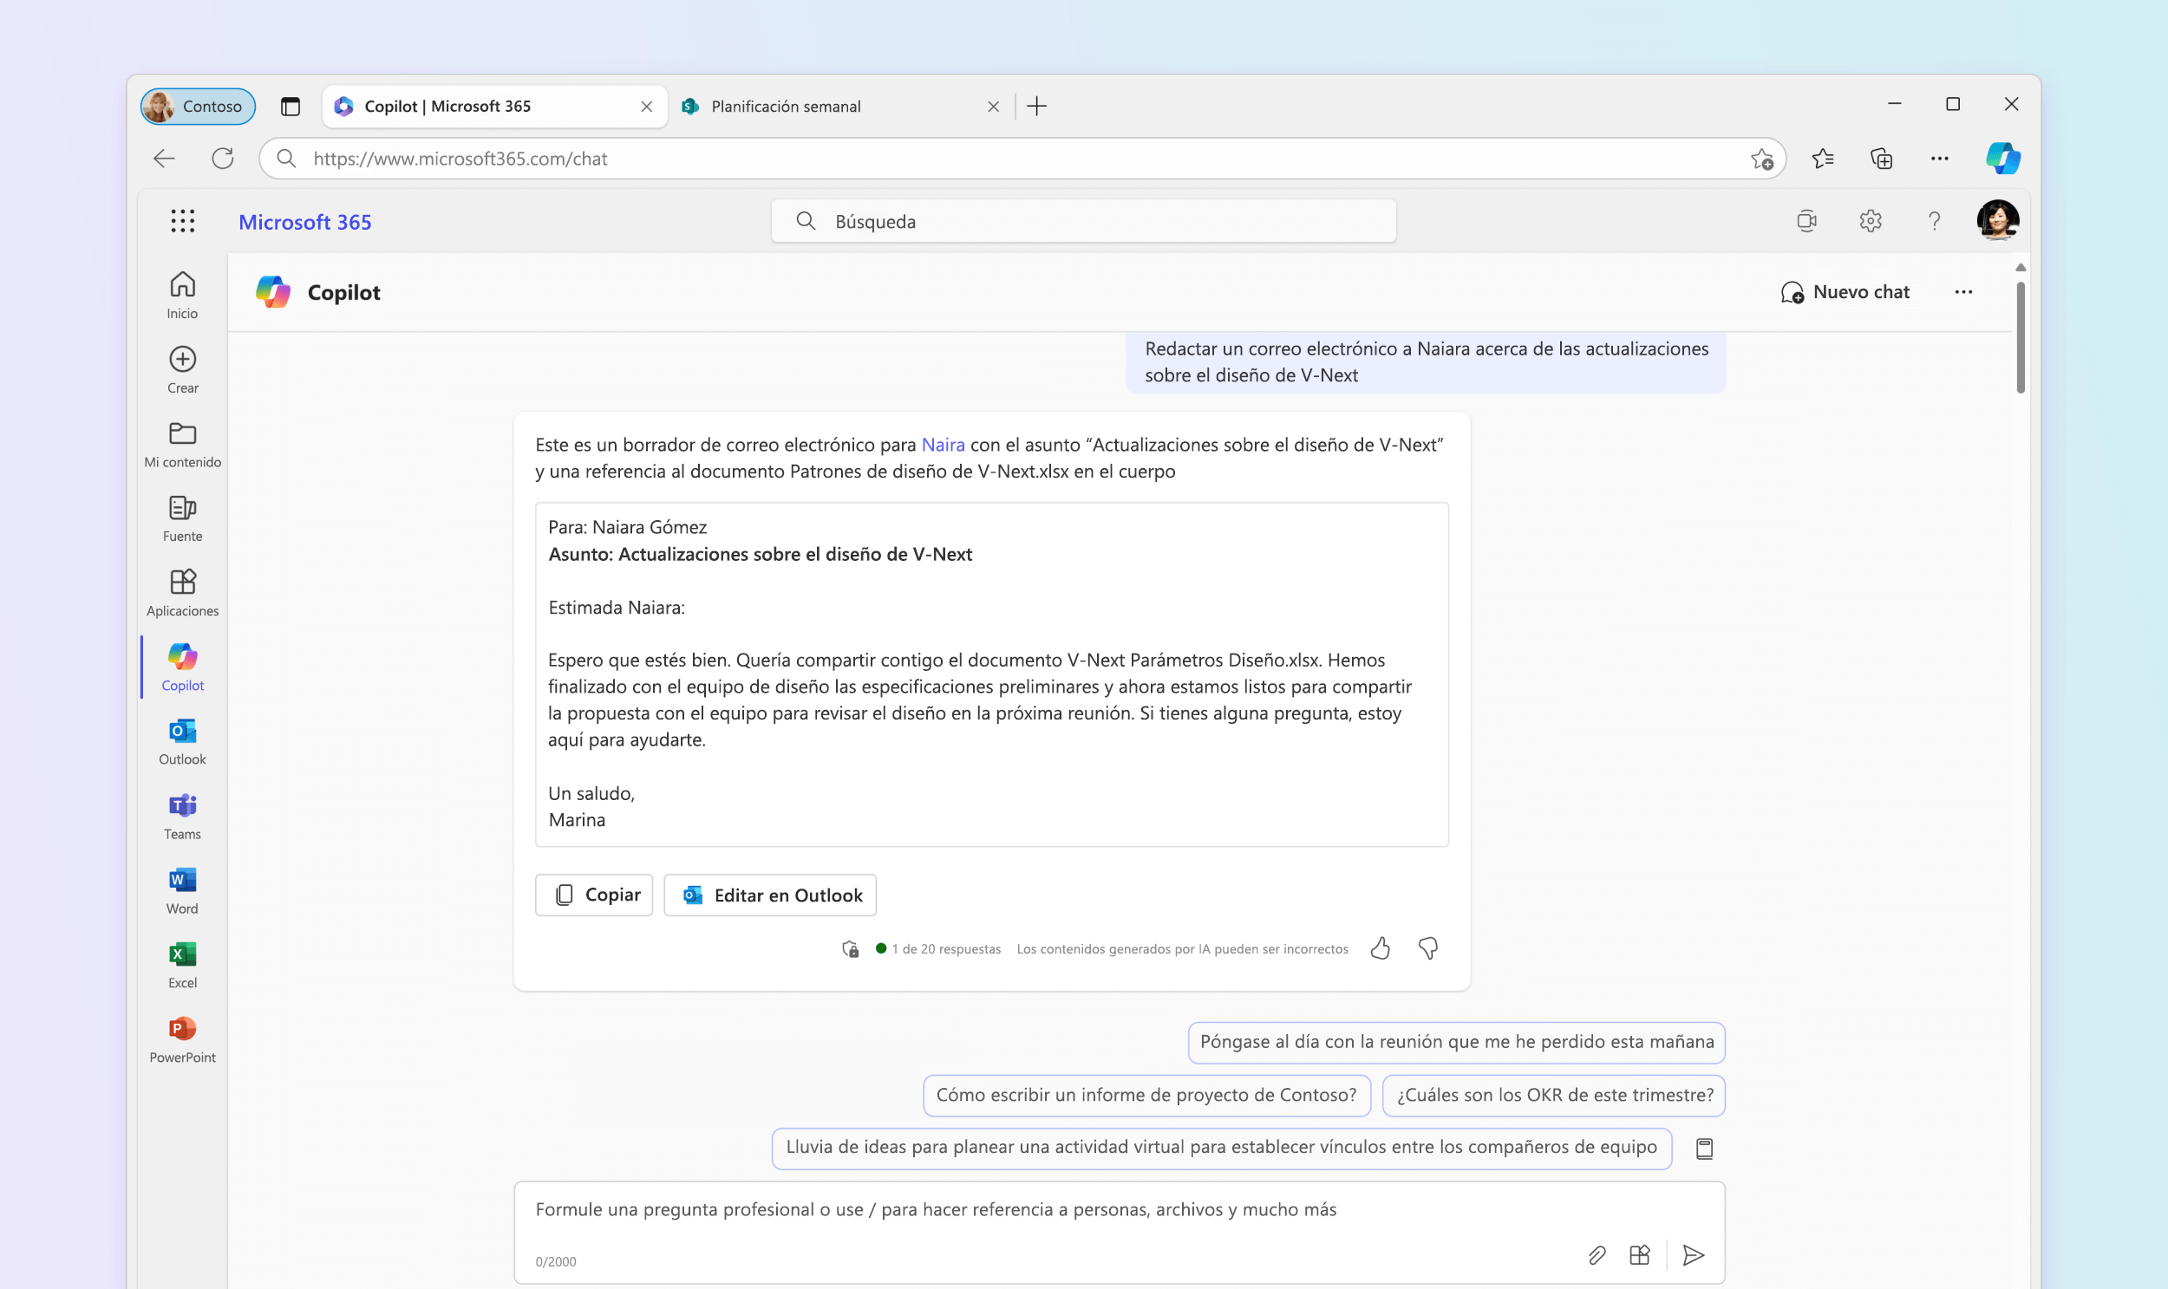Click the Meet Now camera icon in header
Image resolution: width=2168 pixels, height=1289 pixels.
pos(1806,221)
